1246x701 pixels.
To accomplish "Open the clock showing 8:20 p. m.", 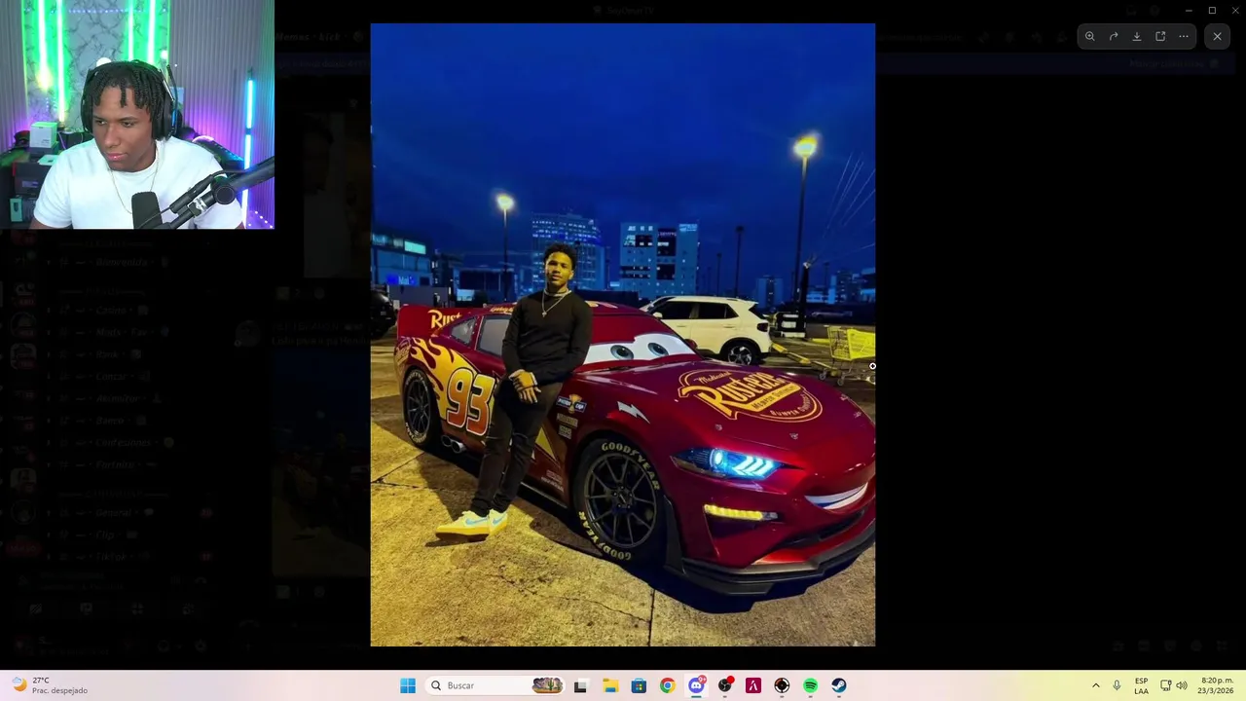I will (x=1217, y=685).
